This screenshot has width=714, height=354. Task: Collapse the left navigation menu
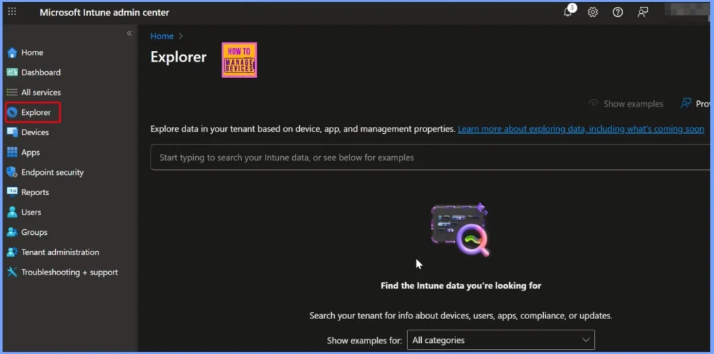pos(129,33)
